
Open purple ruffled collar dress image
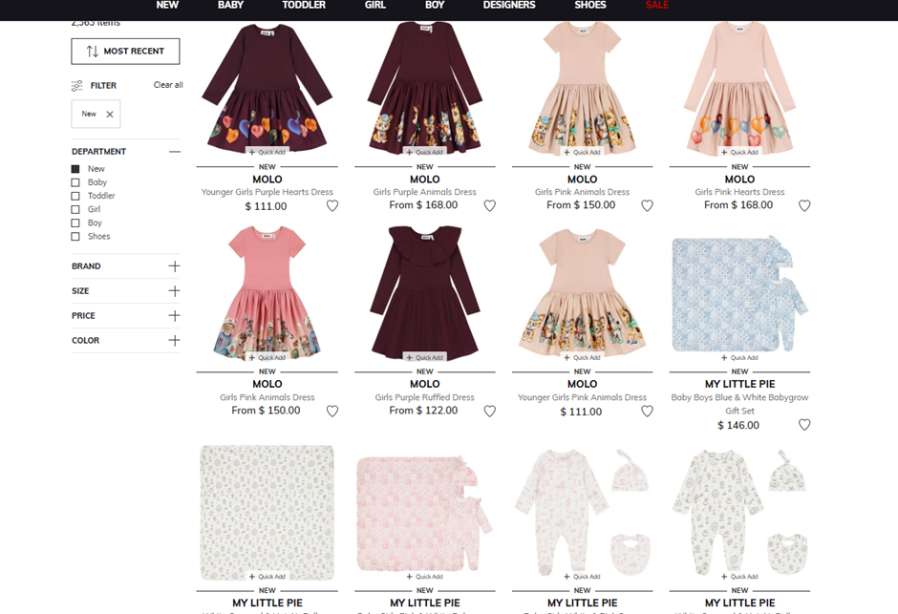425,293
